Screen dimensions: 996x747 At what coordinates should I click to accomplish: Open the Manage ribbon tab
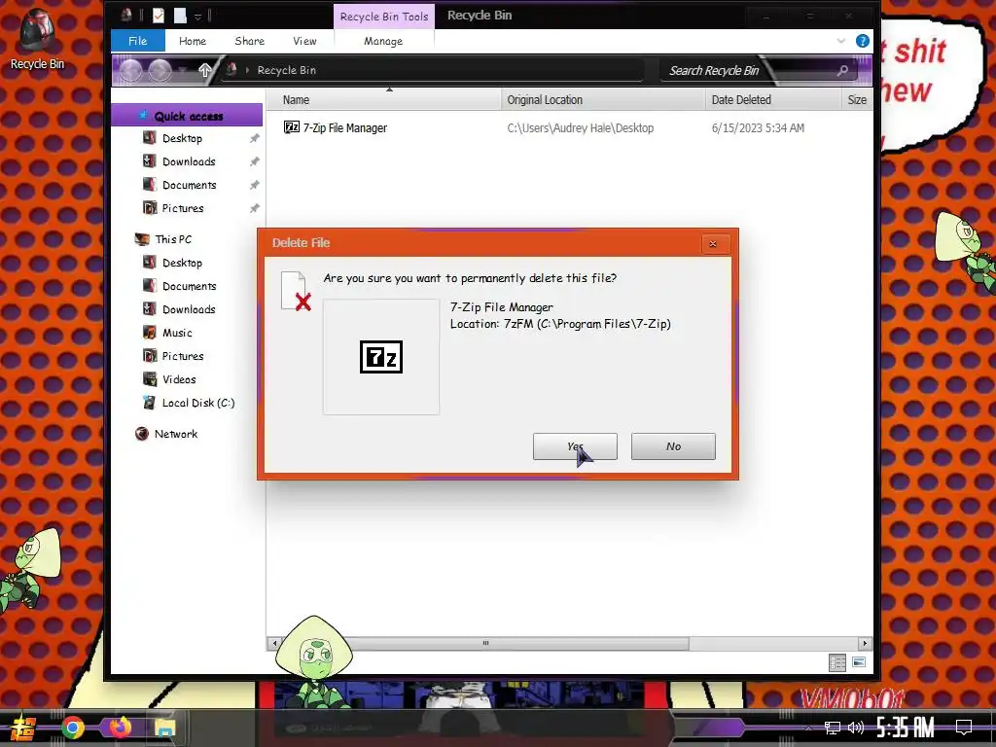(383, 41)
